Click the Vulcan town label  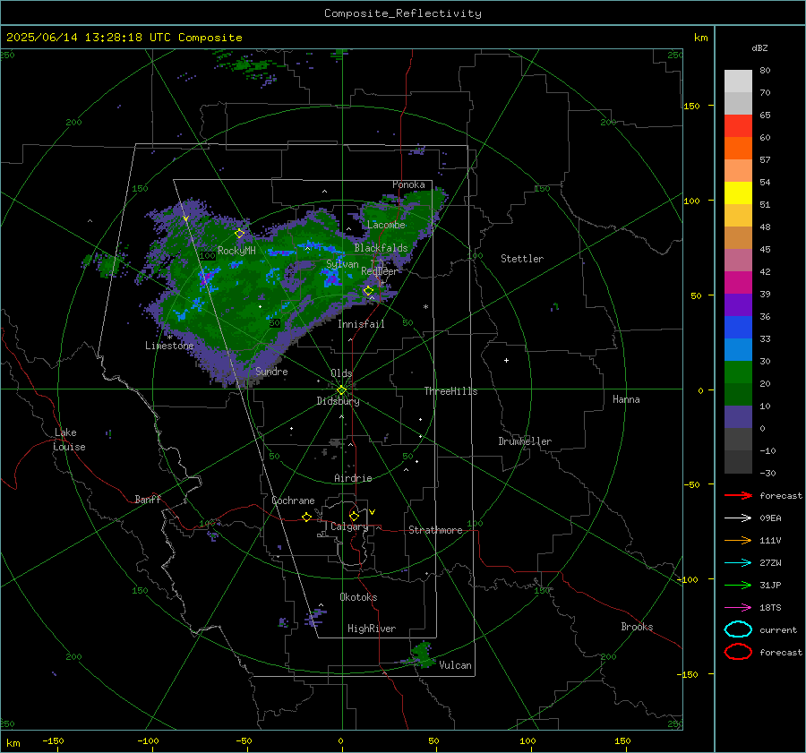(456, 665)
